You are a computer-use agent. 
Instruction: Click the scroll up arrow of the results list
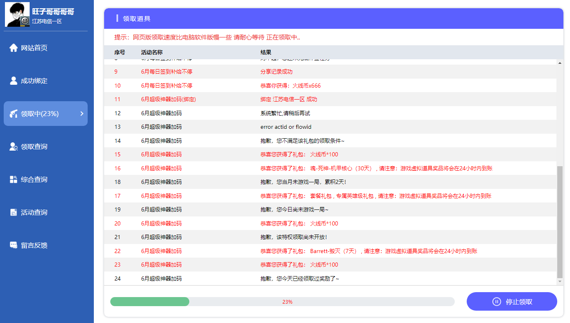coord(559,63)
